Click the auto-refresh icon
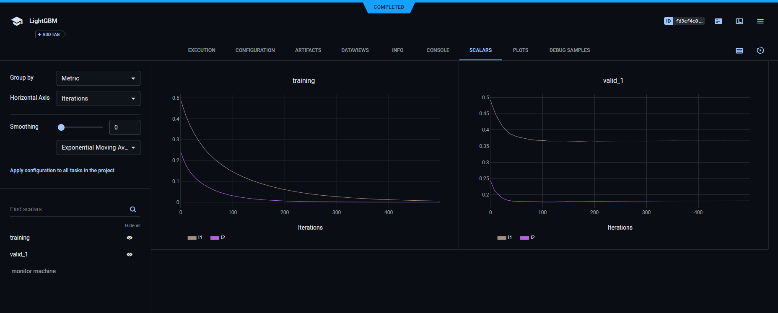 (760, 50)
